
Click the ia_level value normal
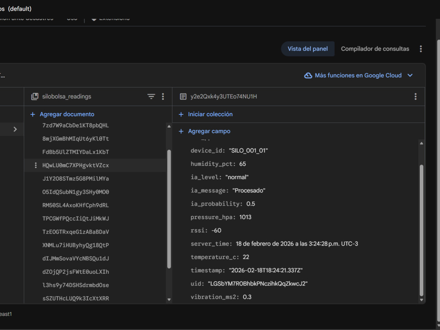point(237,177)
